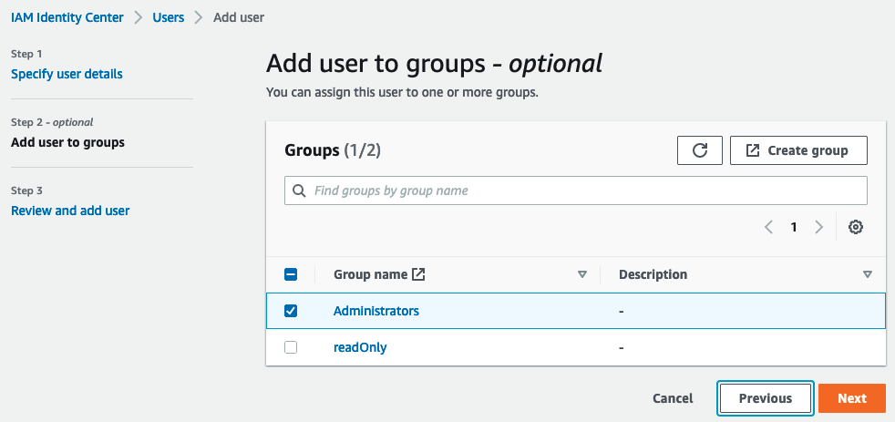Open the Administrators group link

click(376, 311)
